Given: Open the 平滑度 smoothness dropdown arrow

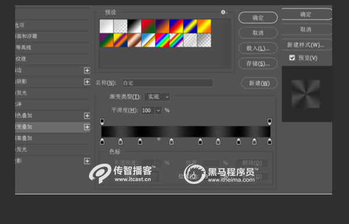Looking at the screenshot, I should (x=158, y=110).
